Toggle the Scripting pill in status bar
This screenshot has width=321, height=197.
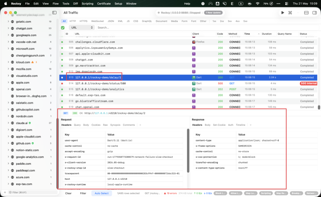point(266,193)
